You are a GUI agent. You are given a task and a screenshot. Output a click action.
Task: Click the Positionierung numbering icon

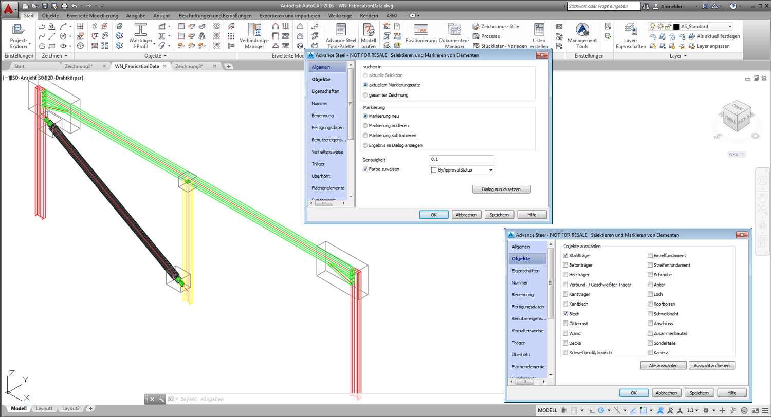point(421,29)
